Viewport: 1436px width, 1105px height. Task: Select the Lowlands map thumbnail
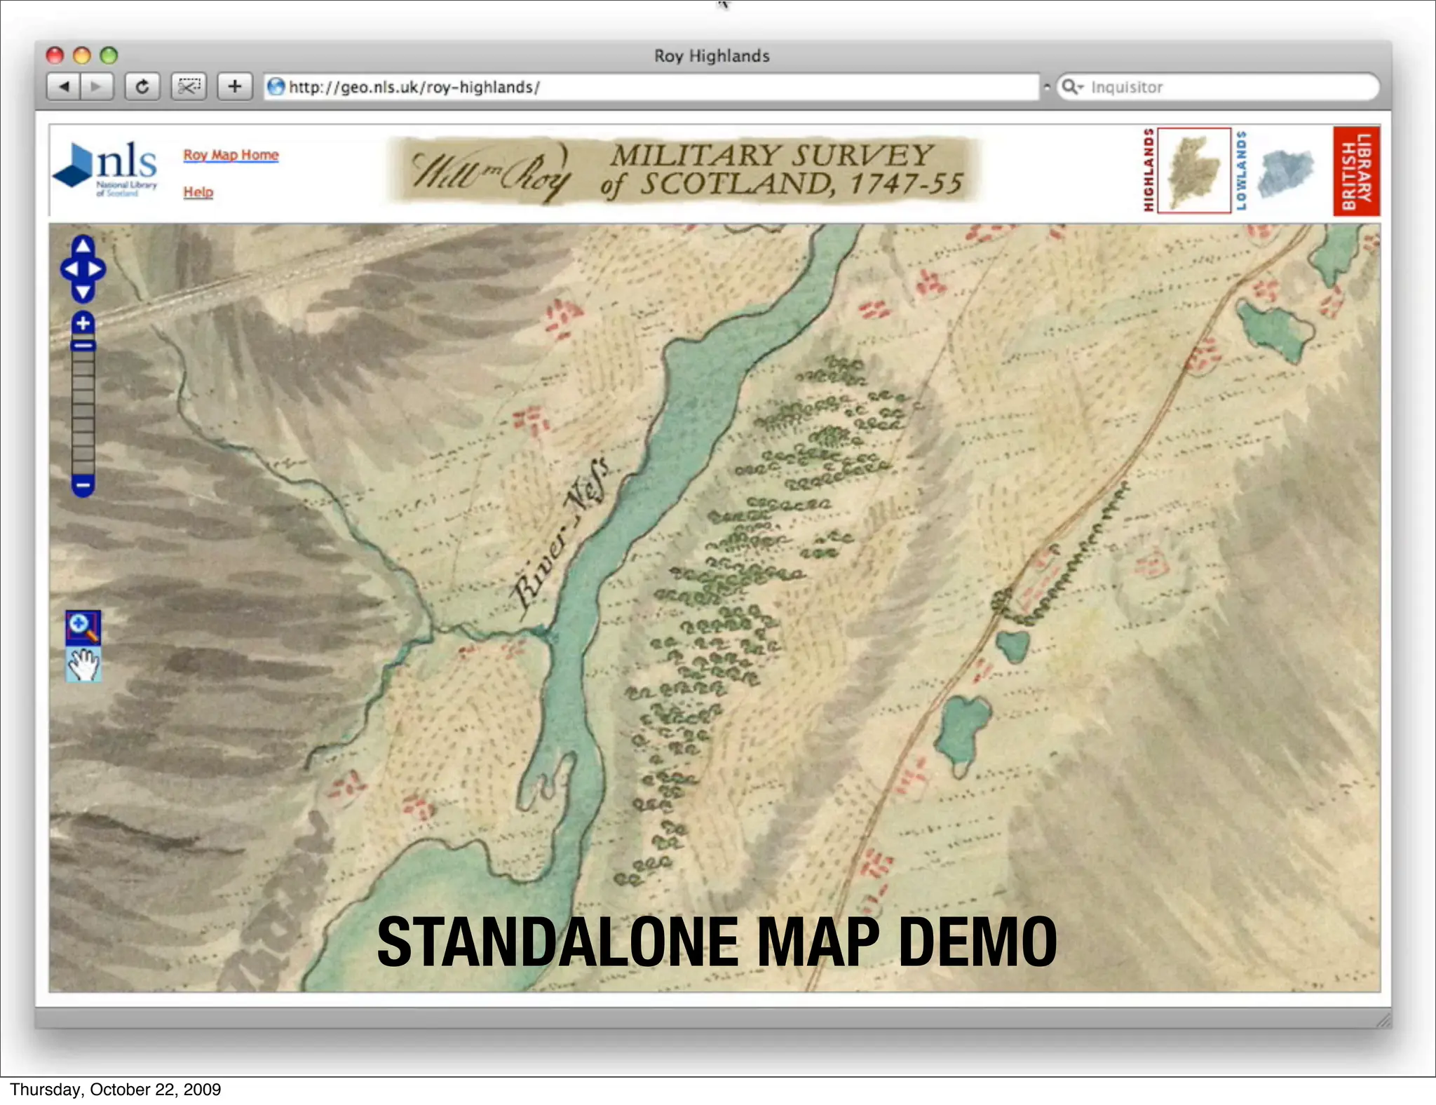pyautogui.click(x=1285, y=173)
